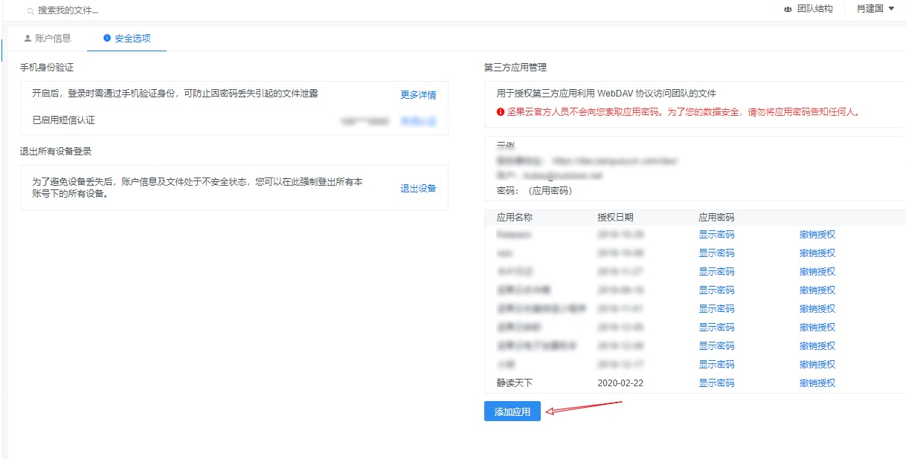The width and height of the screenshot is (906, 459).
Task: Click the 账户信息 person icon
Action: tap(28, 38)
